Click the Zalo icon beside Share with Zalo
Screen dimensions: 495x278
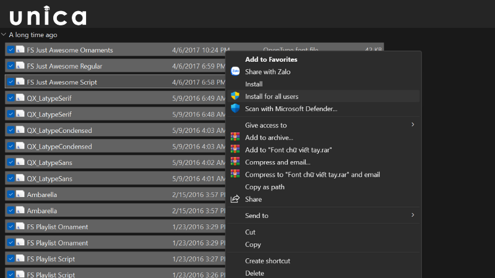(235, 72)
